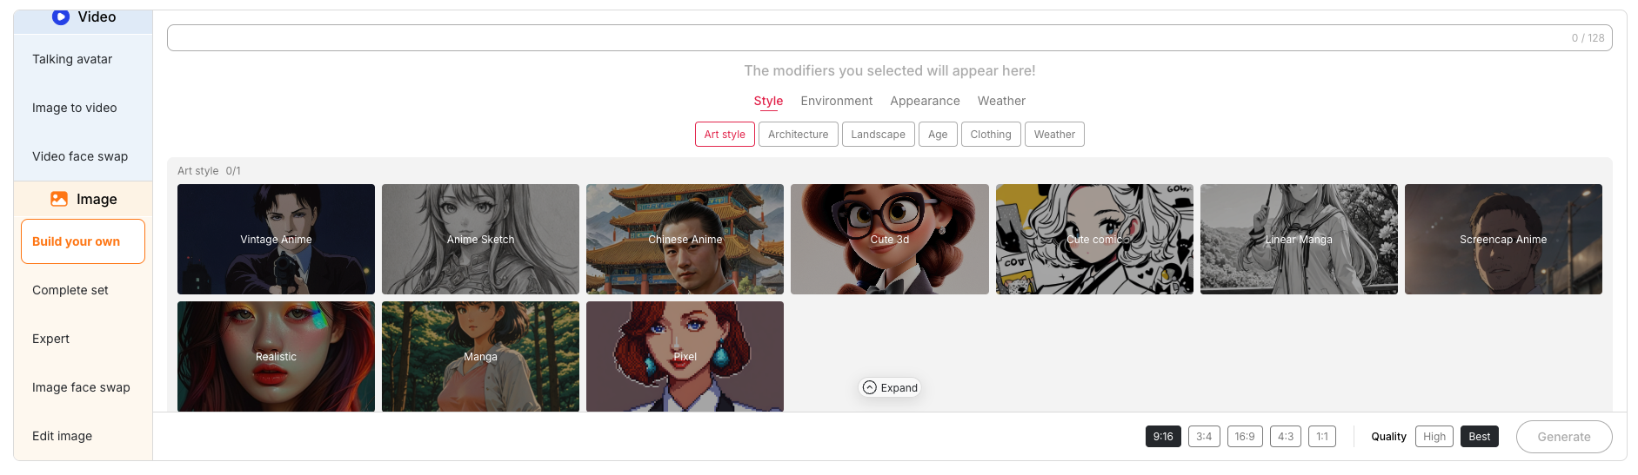Click the prompt text input field
The image size is (1638, 475).
[x=870, y=38]
